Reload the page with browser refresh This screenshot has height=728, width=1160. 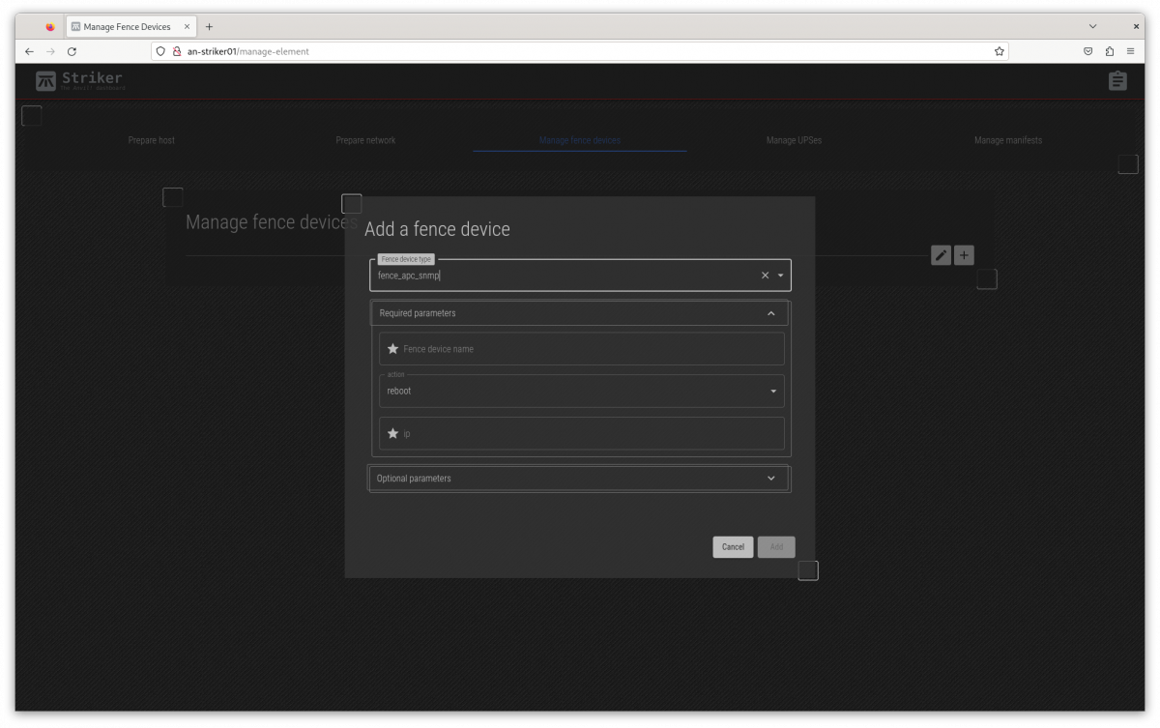[x=72, y=51]
